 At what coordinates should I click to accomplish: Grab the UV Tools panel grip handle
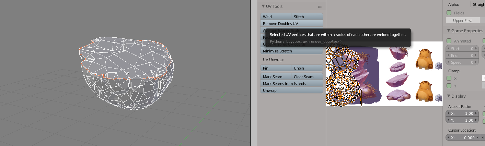coord(320,7)
